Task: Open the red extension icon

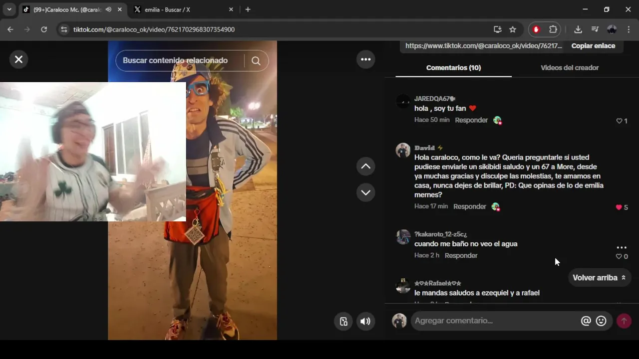Action: 536,29
